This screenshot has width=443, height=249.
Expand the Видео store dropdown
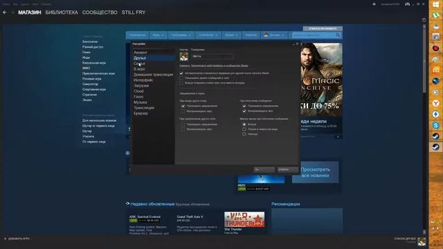(231, 35)
